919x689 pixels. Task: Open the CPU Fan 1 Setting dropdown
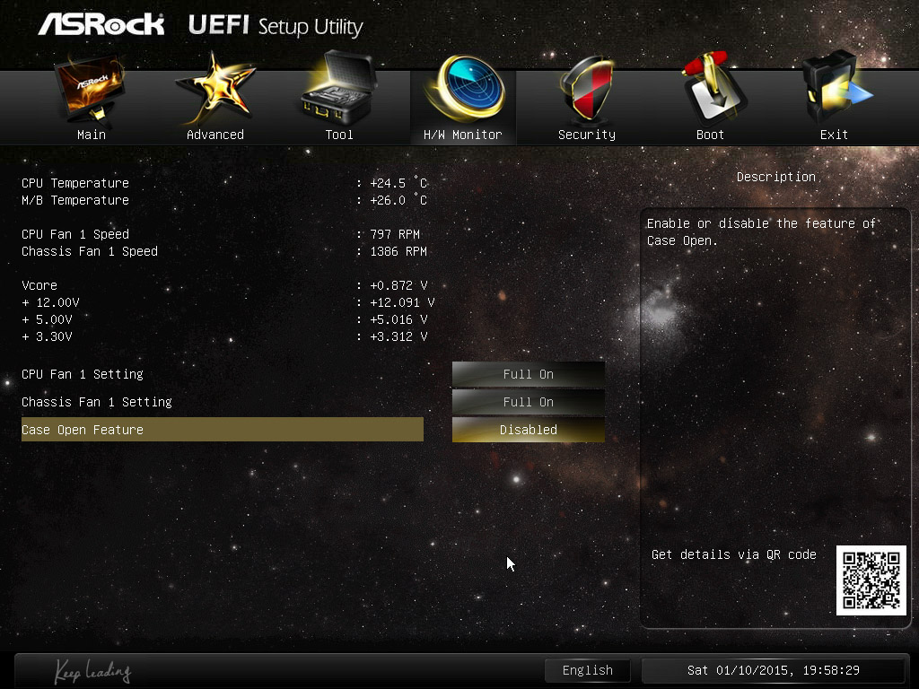[x=528, y=374]
